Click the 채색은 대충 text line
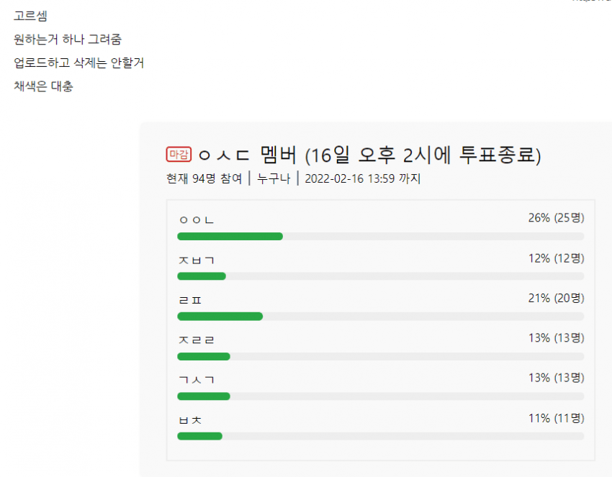This screenshot has width=612, height=477. [43, 86]
